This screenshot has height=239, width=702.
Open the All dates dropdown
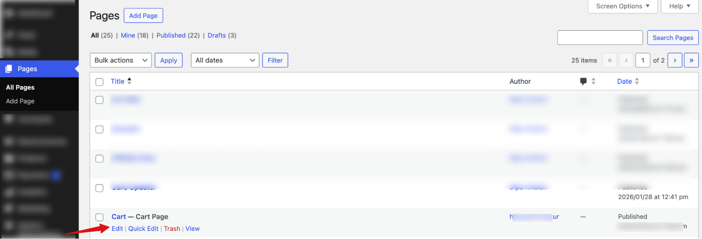tap(225, 60)
